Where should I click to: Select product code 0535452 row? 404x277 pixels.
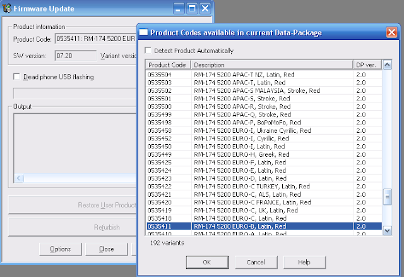click(264, 138)
